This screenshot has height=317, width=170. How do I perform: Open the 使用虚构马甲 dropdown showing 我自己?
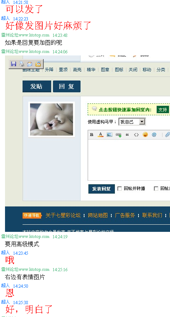132,122
